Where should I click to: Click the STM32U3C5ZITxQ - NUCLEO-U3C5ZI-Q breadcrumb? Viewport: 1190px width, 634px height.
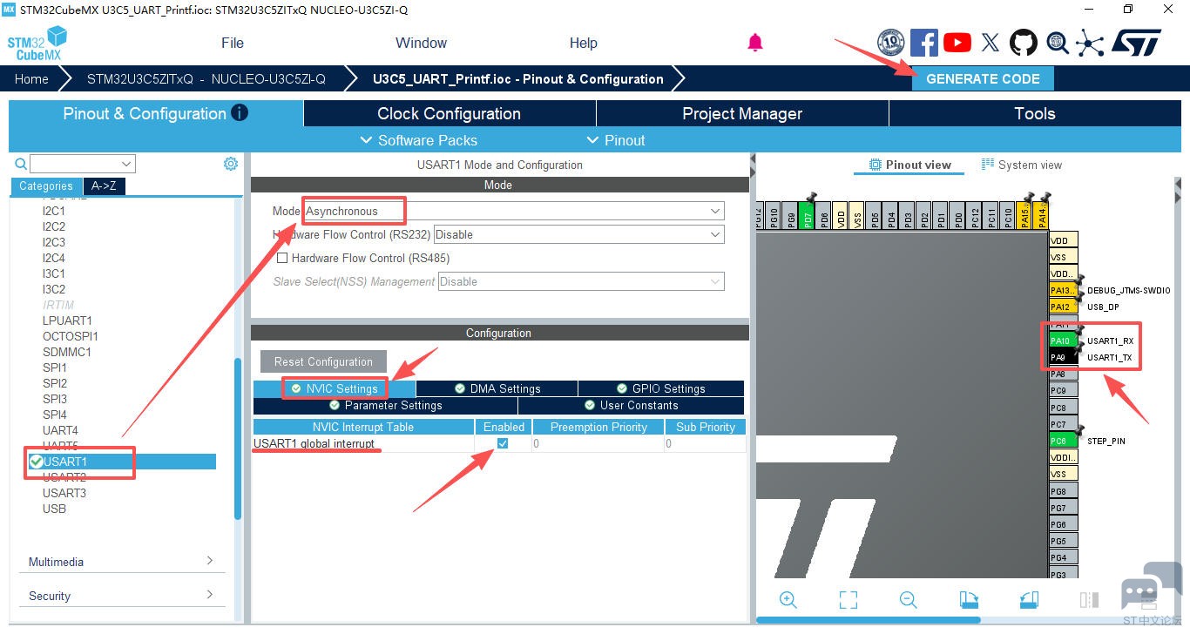(206, 78)
